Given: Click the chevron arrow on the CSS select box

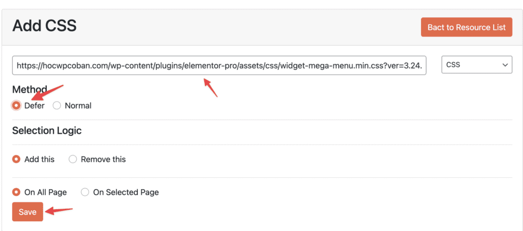Looking at the screenshot, I should pos(503,65).
